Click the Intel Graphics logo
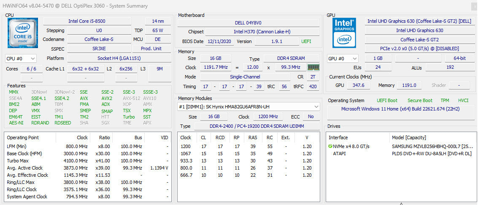Viewport: 478px width, 205px height. click(344, 33)
